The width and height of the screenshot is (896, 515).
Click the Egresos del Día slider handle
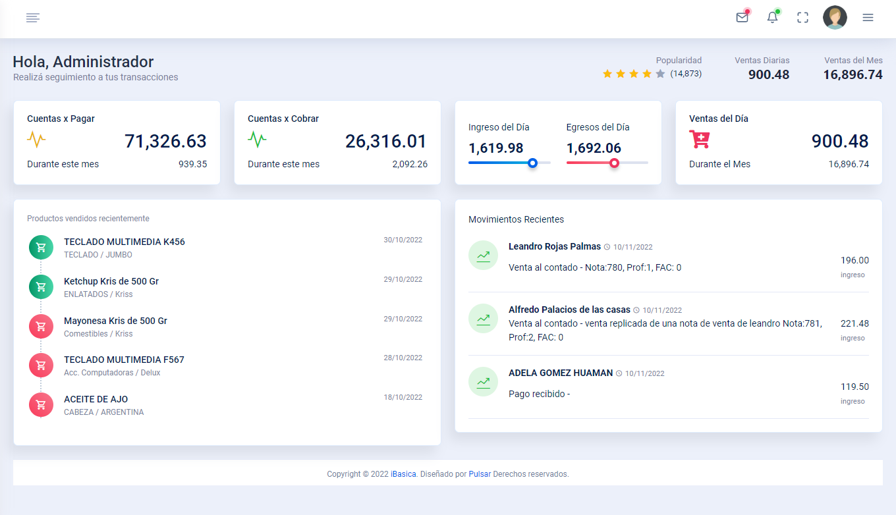614,163
